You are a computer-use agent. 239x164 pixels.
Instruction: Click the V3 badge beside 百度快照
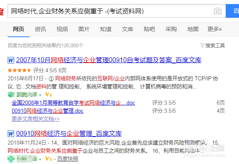(x=48, y=159)
